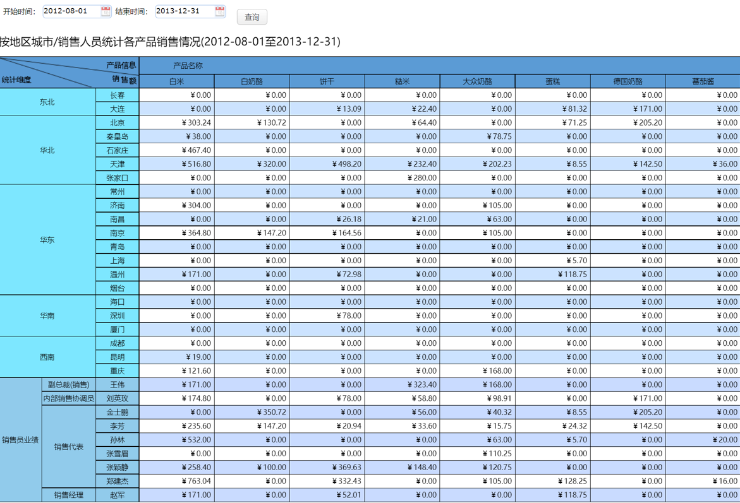The width and height of the screenshot is (740, 503).
Task: Select salesperson 孙林 row label
Action: (x=118, y=440)
